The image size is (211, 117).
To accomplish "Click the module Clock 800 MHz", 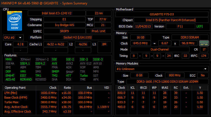I will pos(175,75).
